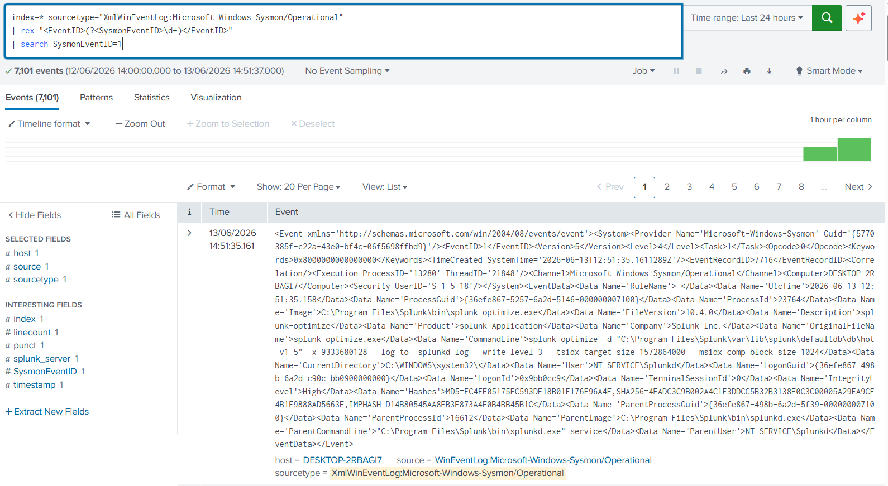Screen dimensions: 888x486
Task: Change the Show 20 Per Page setting
Action: pyautogui.click(x=298, y=187)
